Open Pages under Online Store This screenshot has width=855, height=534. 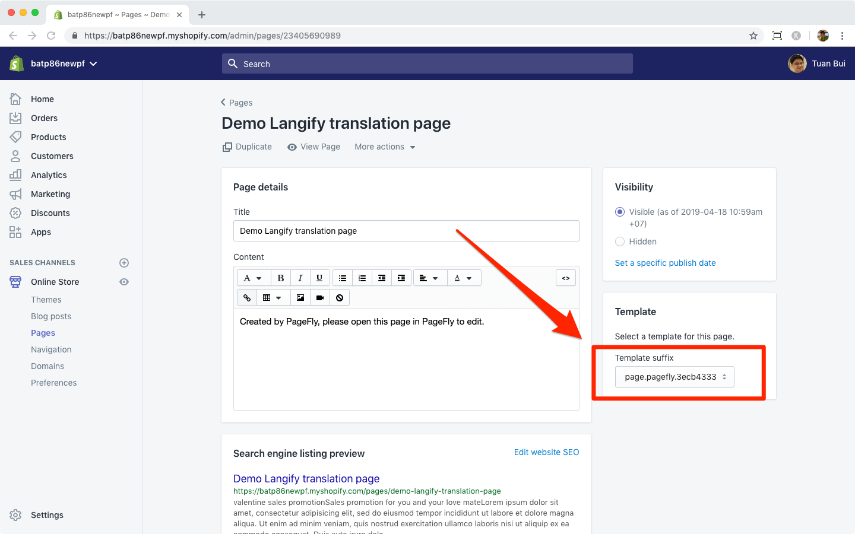pyautogui.click(x=43, y=333)
